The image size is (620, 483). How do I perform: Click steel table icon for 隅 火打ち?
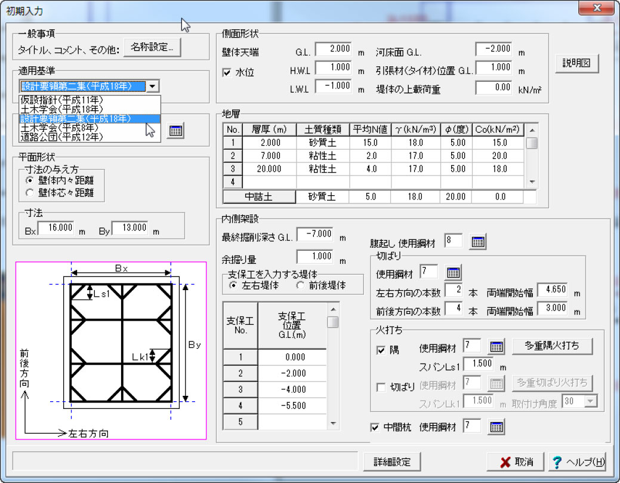pos(496,346)
